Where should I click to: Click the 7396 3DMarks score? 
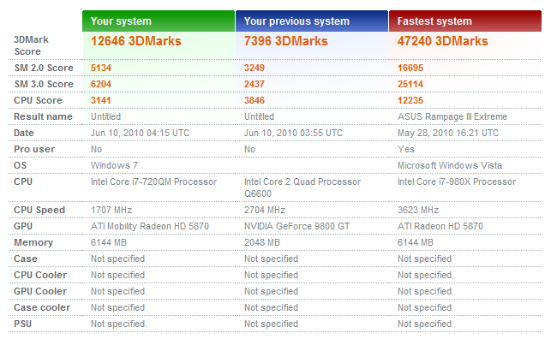285,41
